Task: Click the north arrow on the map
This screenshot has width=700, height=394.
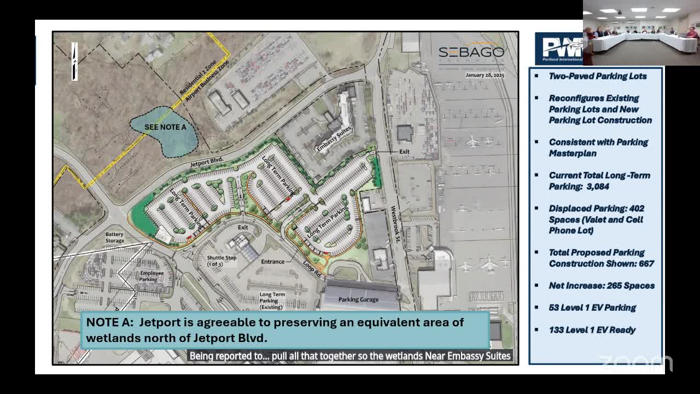Action: 74,61
